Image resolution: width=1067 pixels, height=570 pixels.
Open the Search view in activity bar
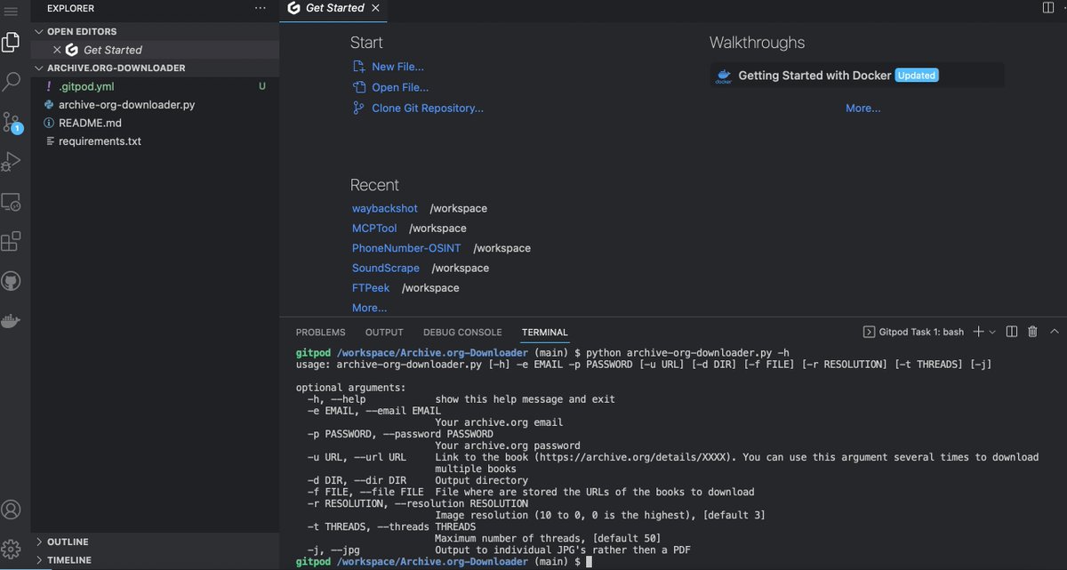[x=12, y=82]
